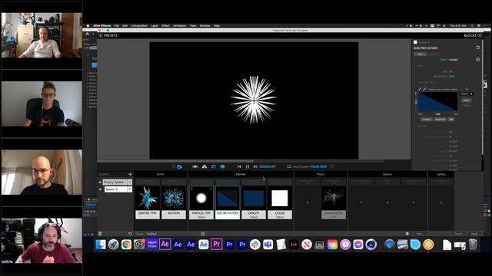Select the Color block

tap(280, 202)
